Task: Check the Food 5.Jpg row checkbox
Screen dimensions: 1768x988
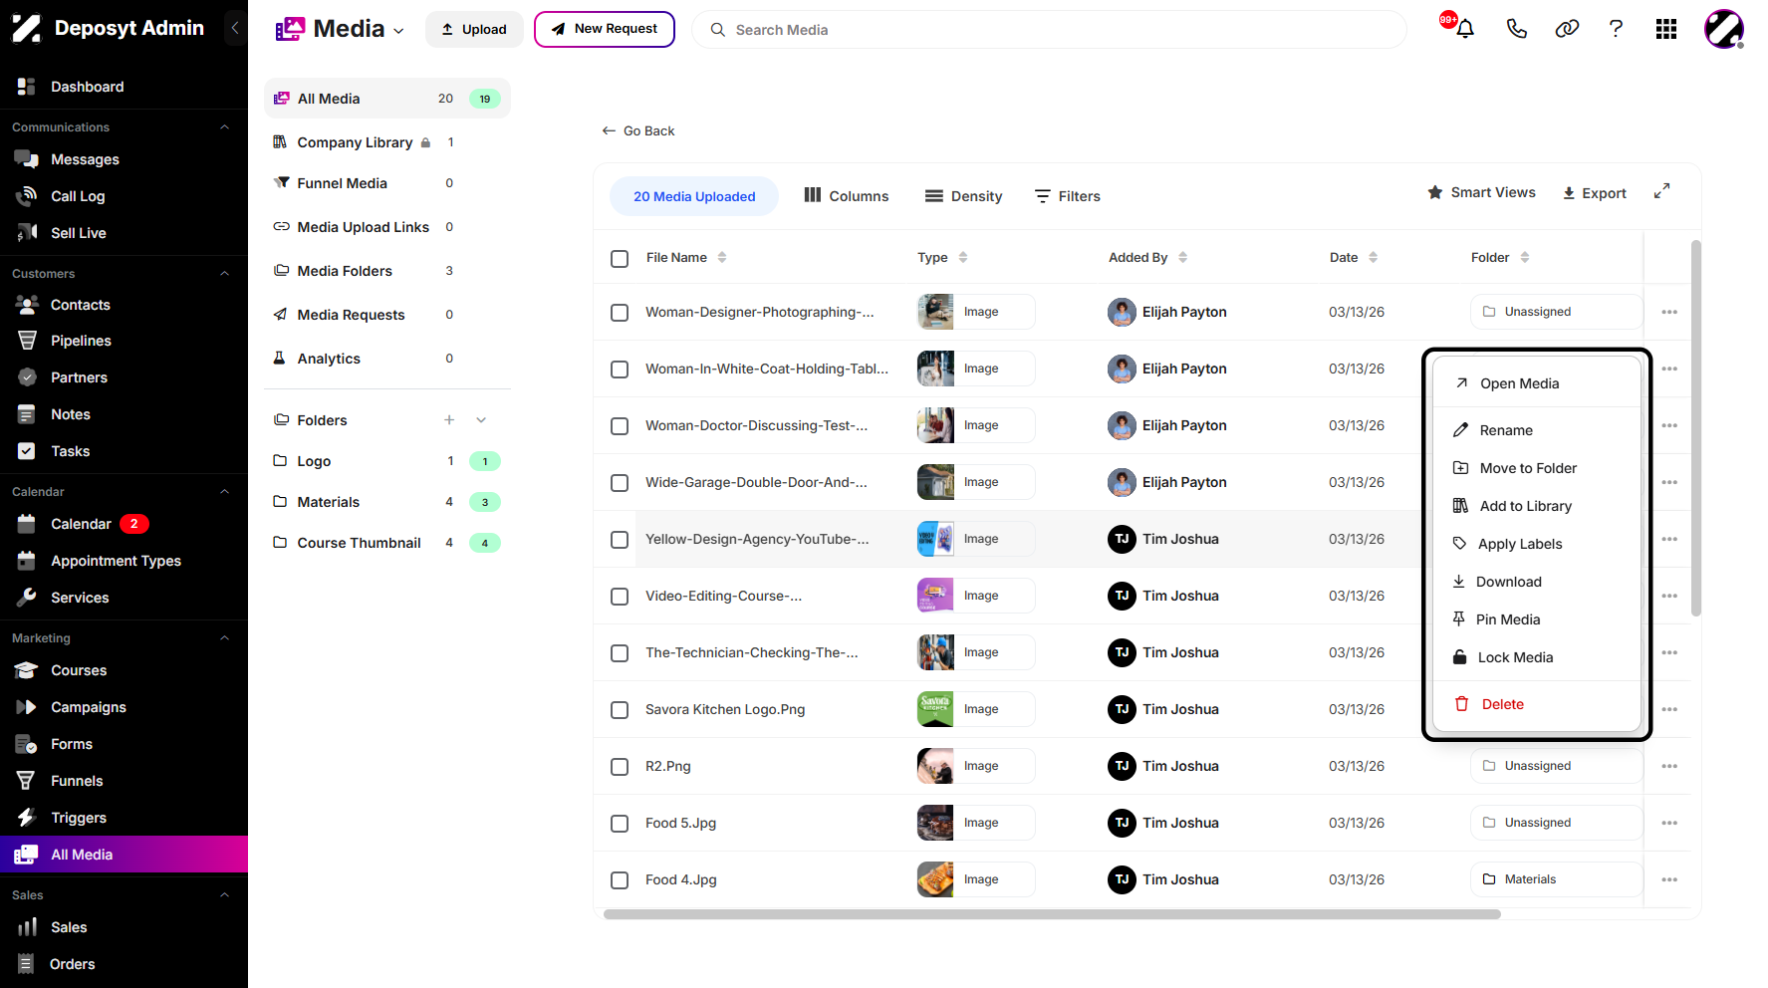Action: click(620, 824)
